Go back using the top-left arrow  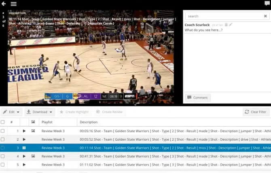(4, 4)
